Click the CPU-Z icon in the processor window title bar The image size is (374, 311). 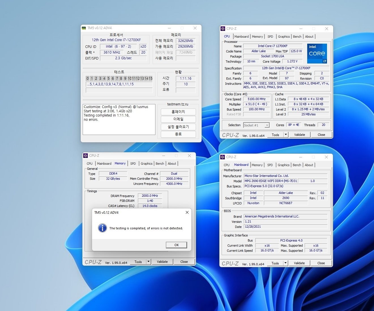click(223, 29)
